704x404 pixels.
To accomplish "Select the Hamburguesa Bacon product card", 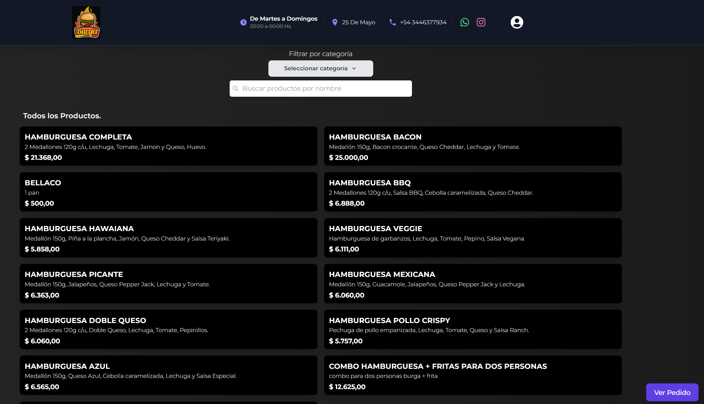I will (x=473, y=146).
